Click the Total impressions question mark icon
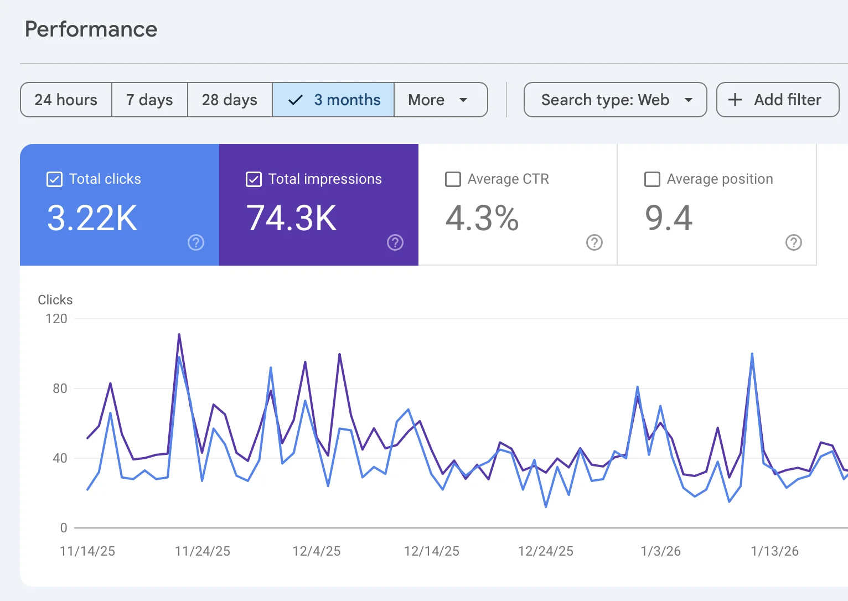Screen dimensions: 848x601 [395, 242]
